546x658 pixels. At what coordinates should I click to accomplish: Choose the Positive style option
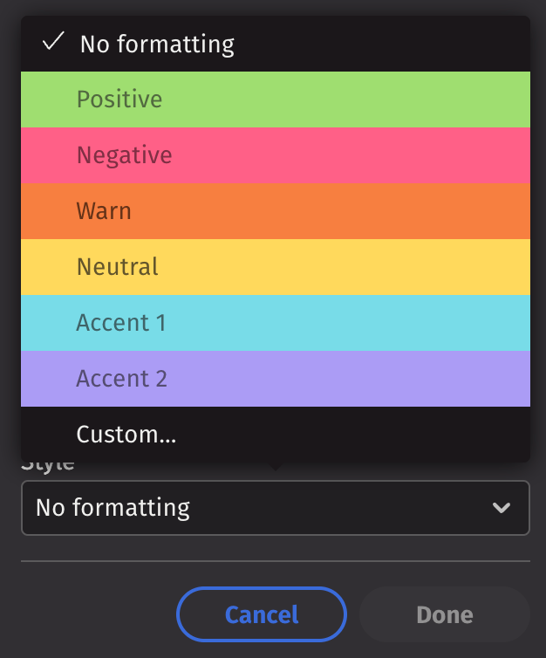(119, 99)
